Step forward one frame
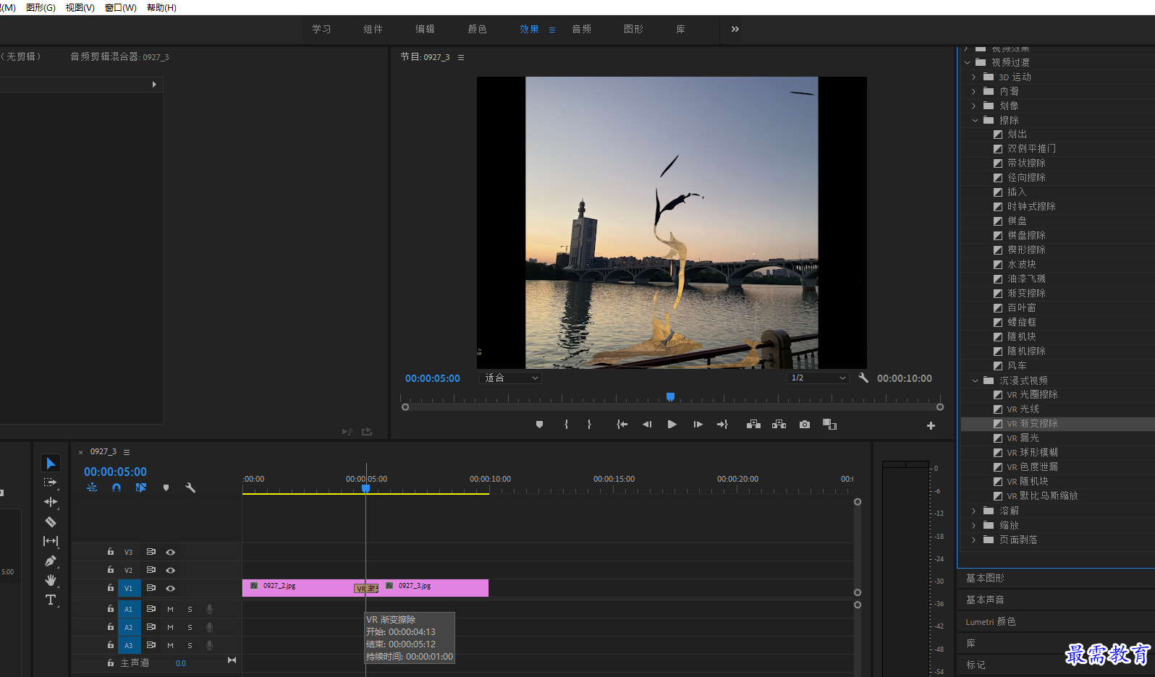The image size is (1155, 677). click(x=698, y=425)
